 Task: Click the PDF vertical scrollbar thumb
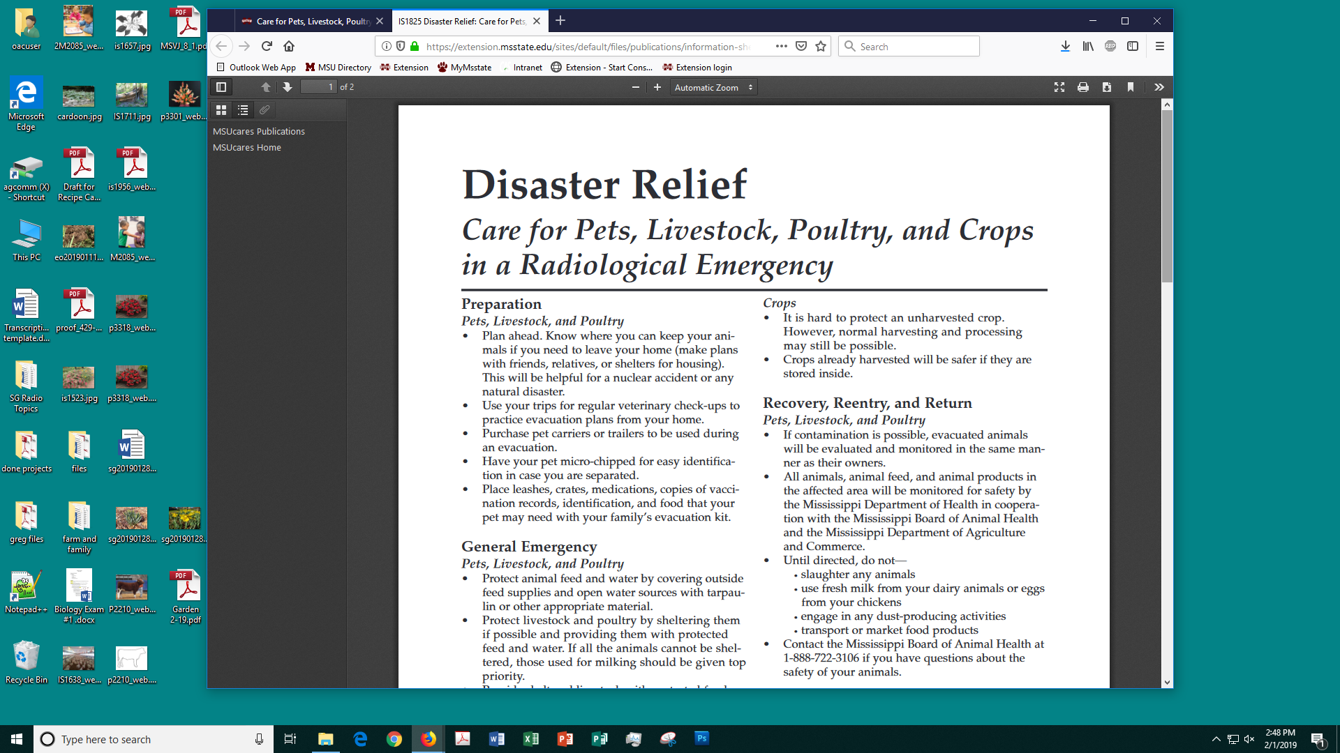(1167, 196)
